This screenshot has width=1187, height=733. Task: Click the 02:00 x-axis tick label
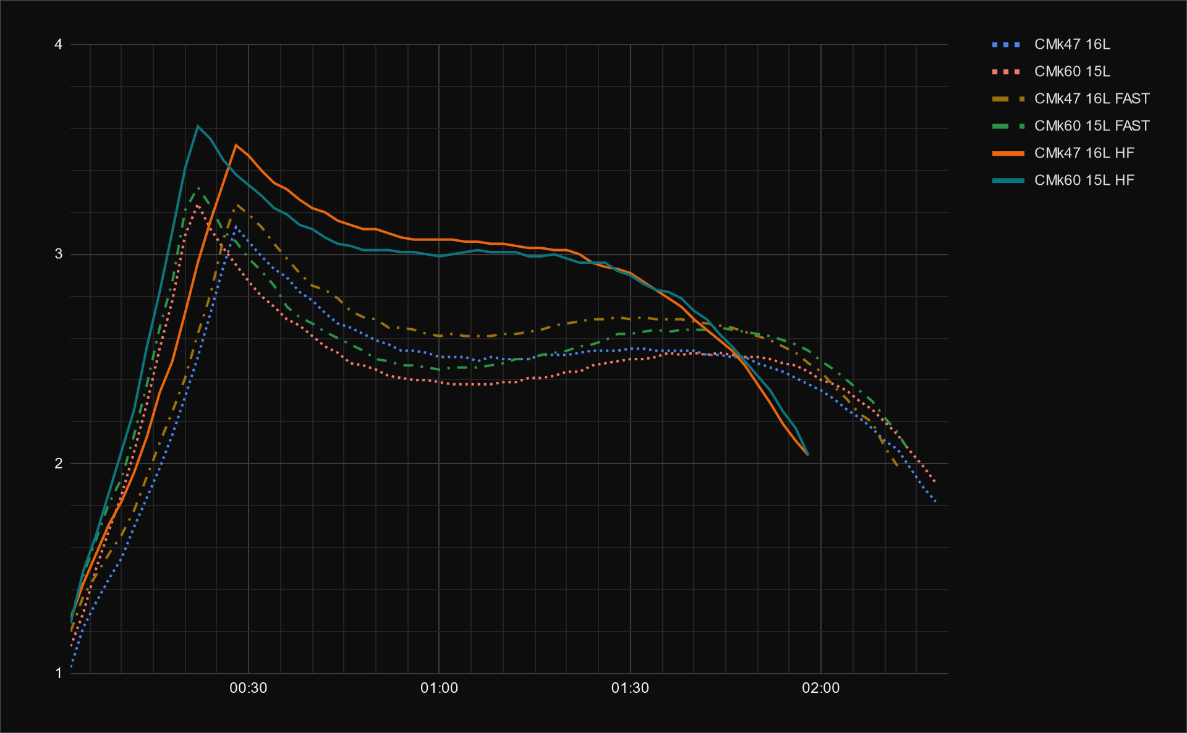click(x=820, y=689)
